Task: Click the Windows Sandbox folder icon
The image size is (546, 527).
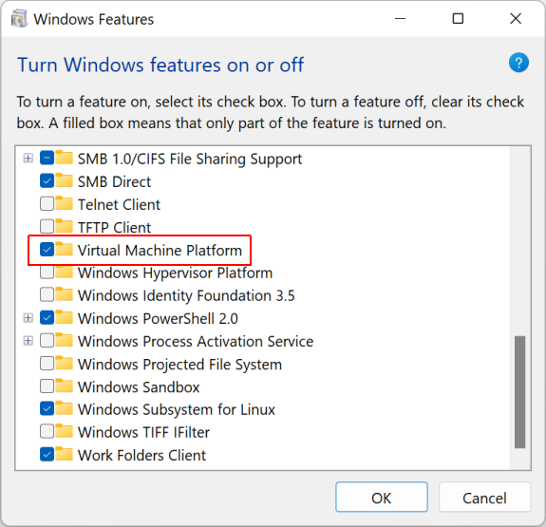Action: (64, 386)
